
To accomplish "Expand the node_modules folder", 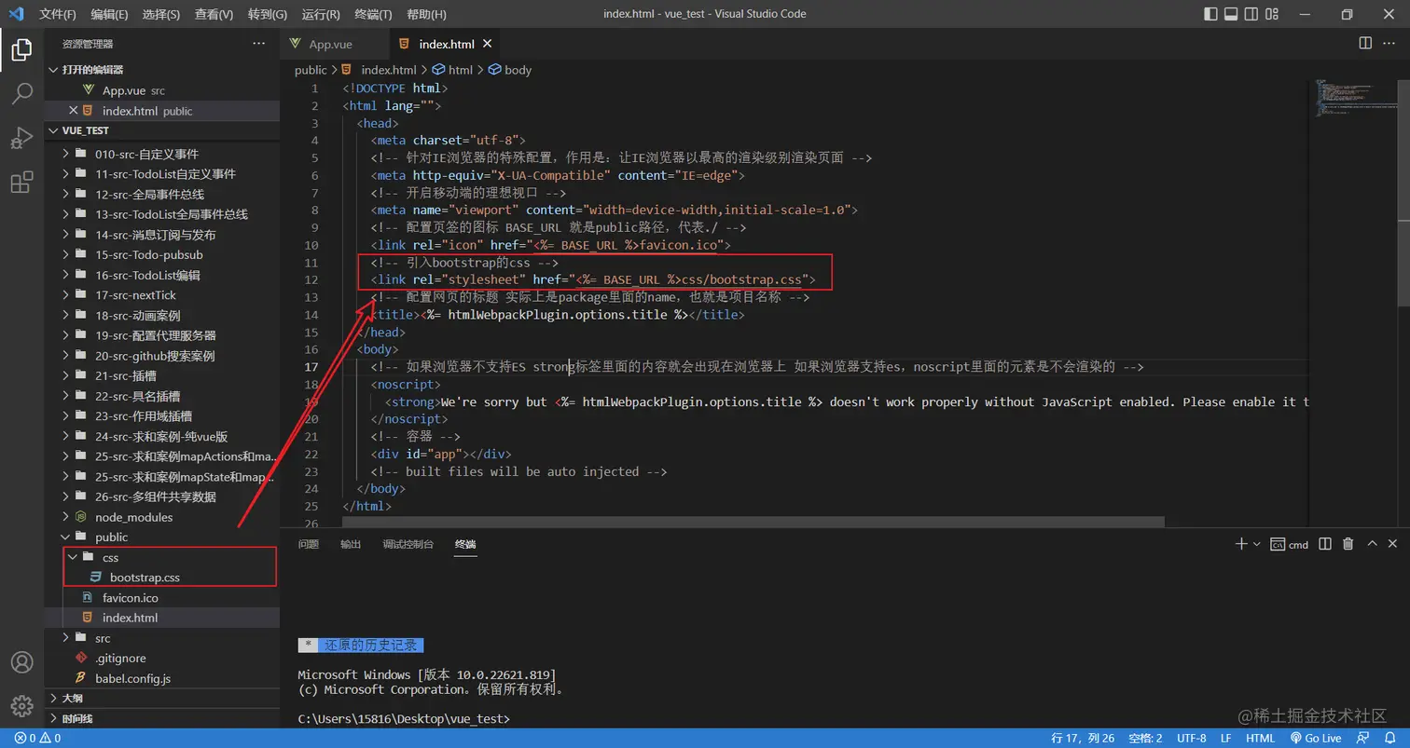I will point(162,517).
